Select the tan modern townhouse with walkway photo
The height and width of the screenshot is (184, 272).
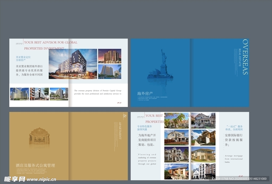203,138
